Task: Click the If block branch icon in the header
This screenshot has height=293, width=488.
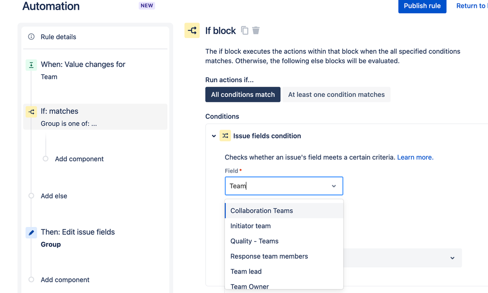Action: (192, 30)
